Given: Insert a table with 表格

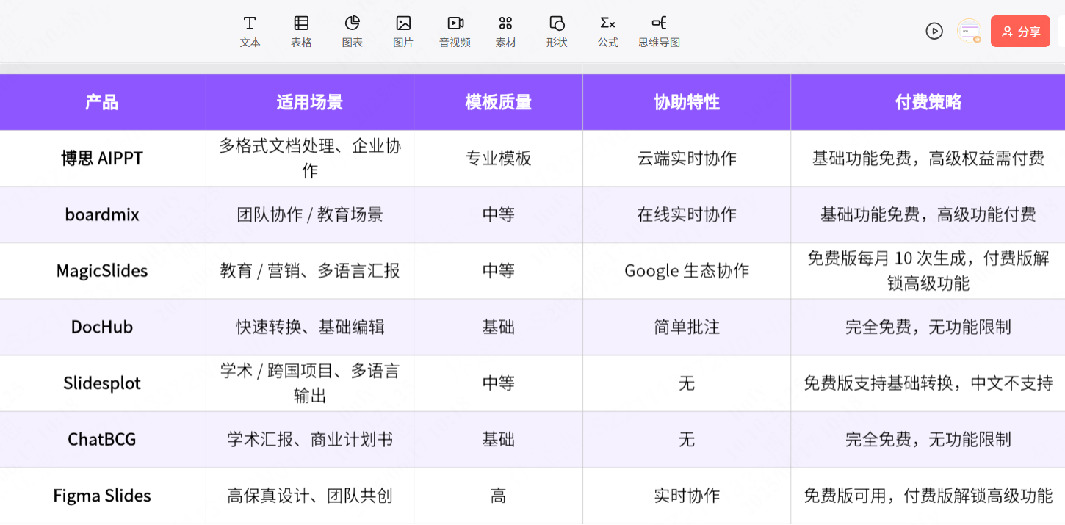Looking at the screenshot, I should (301, 32).
